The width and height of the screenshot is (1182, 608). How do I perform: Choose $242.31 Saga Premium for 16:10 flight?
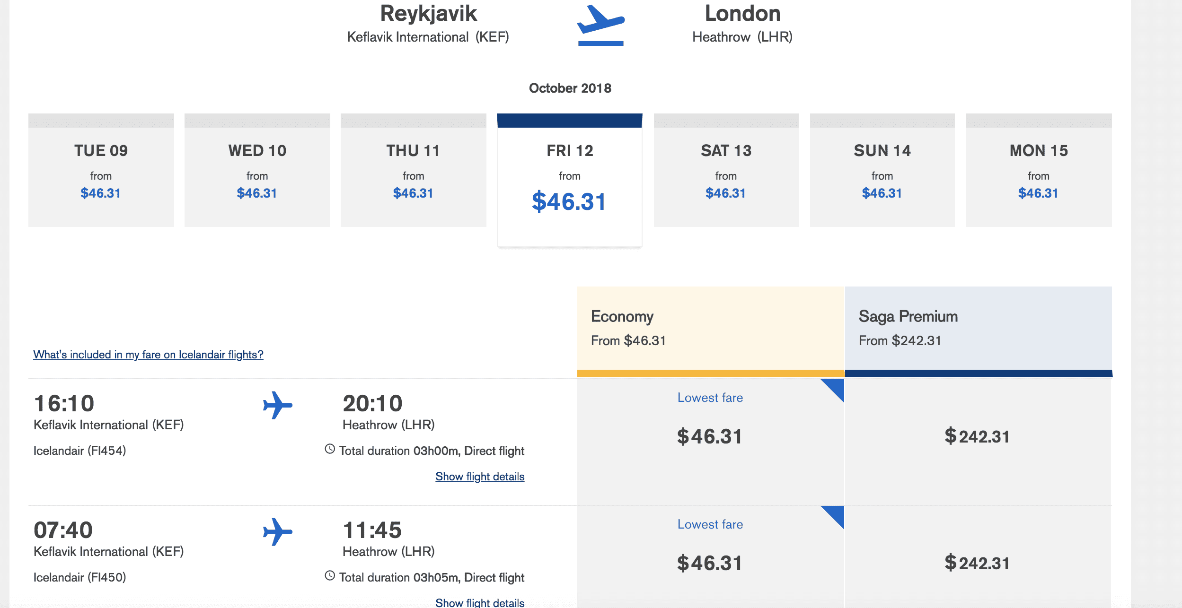click(978, 437)
